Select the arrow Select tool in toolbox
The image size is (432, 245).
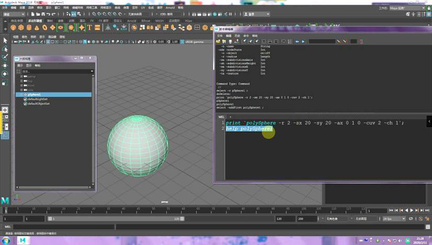5,40
